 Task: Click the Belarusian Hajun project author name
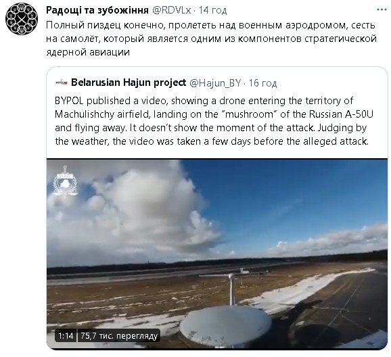coord(129,82)
